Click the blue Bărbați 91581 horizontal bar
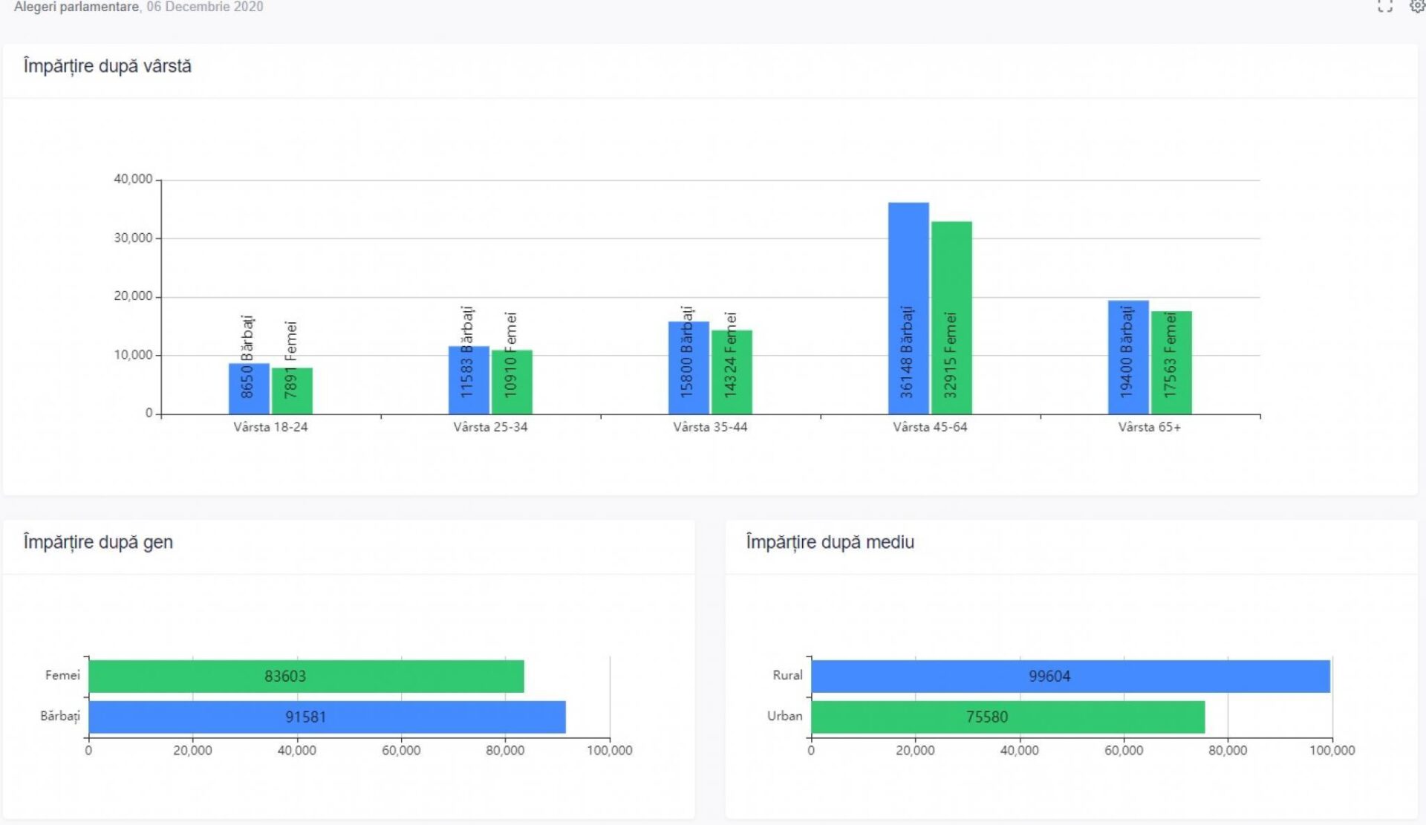This screenshot has height=825, width=1426. click(326, 717)
